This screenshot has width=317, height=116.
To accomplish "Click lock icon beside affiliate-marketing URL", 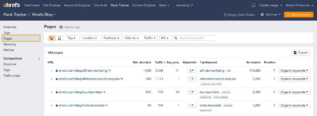I will (x=57, y=71).
